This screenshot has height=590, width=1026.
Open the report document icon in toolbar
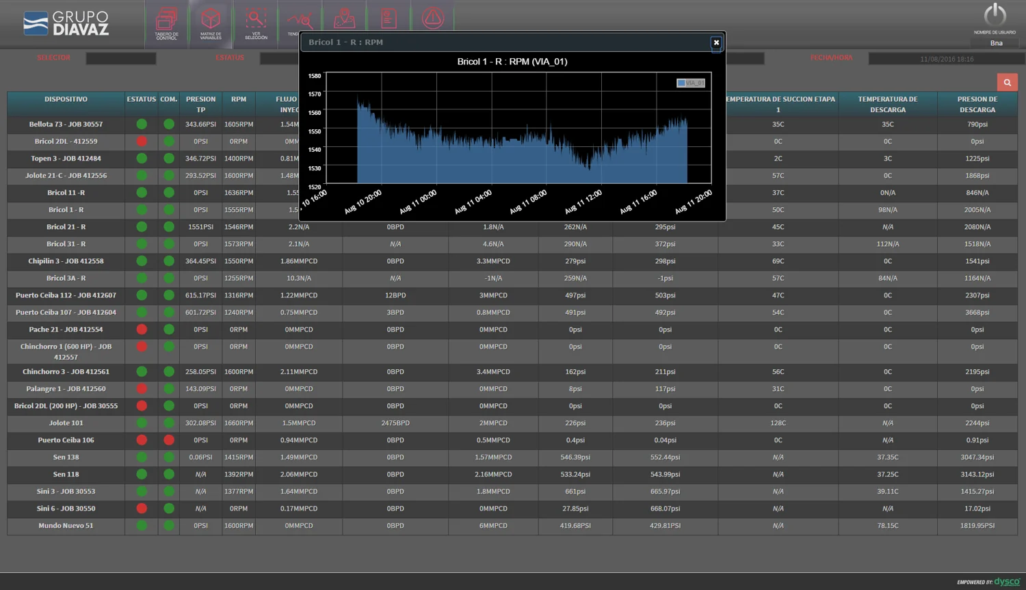point(389,18)
